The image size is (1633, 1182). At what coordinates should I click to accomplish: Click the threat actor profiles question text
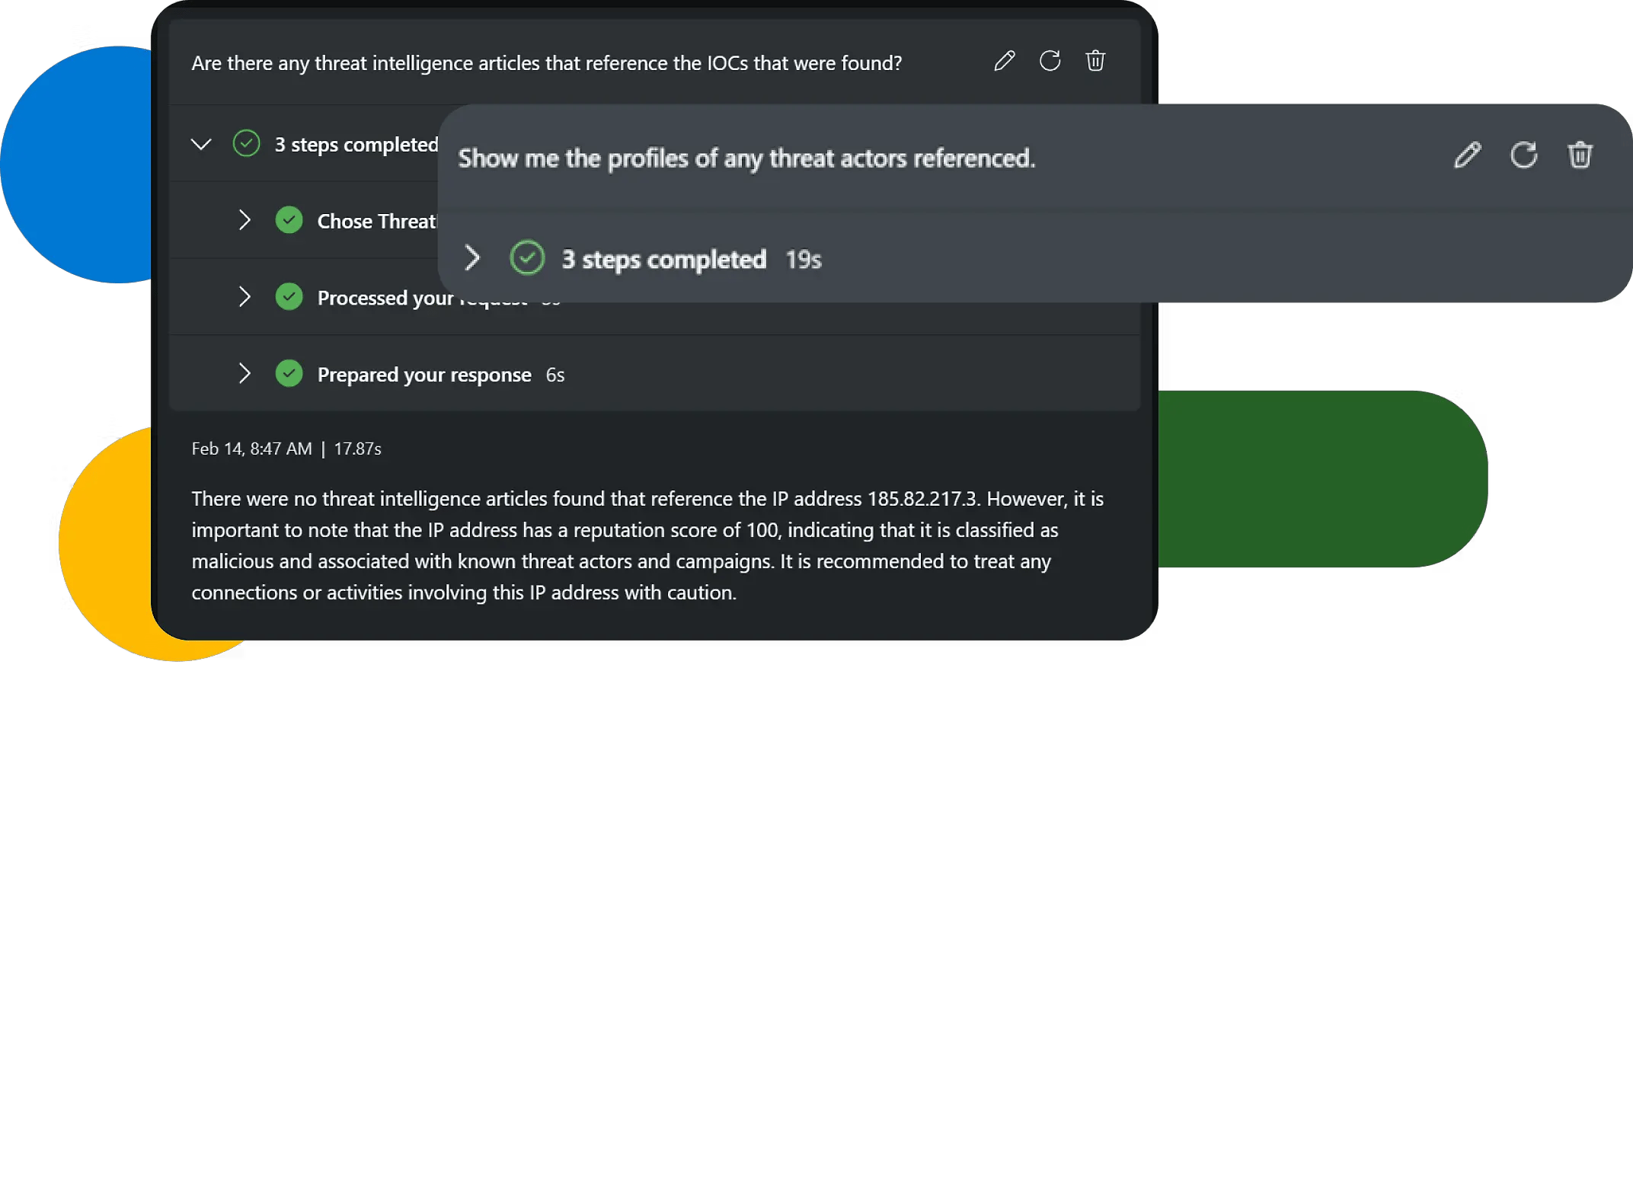(747, 158)
